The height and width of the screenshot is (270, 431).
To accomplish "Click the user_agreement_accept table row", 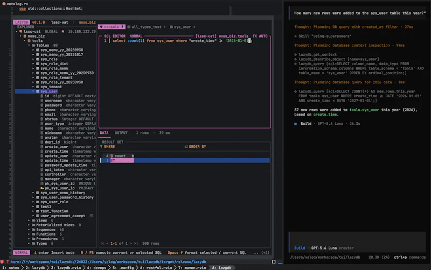I will [62, 216].
